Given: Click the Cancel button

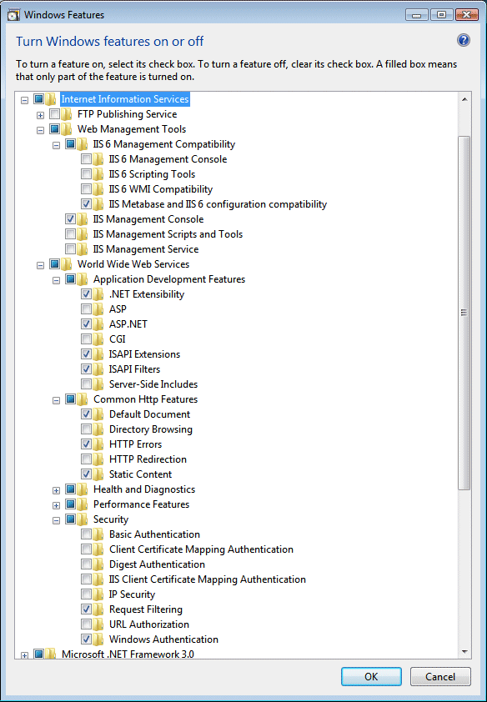Looking at the screenshot, I should pyautogui.click(x=440, y=676).
